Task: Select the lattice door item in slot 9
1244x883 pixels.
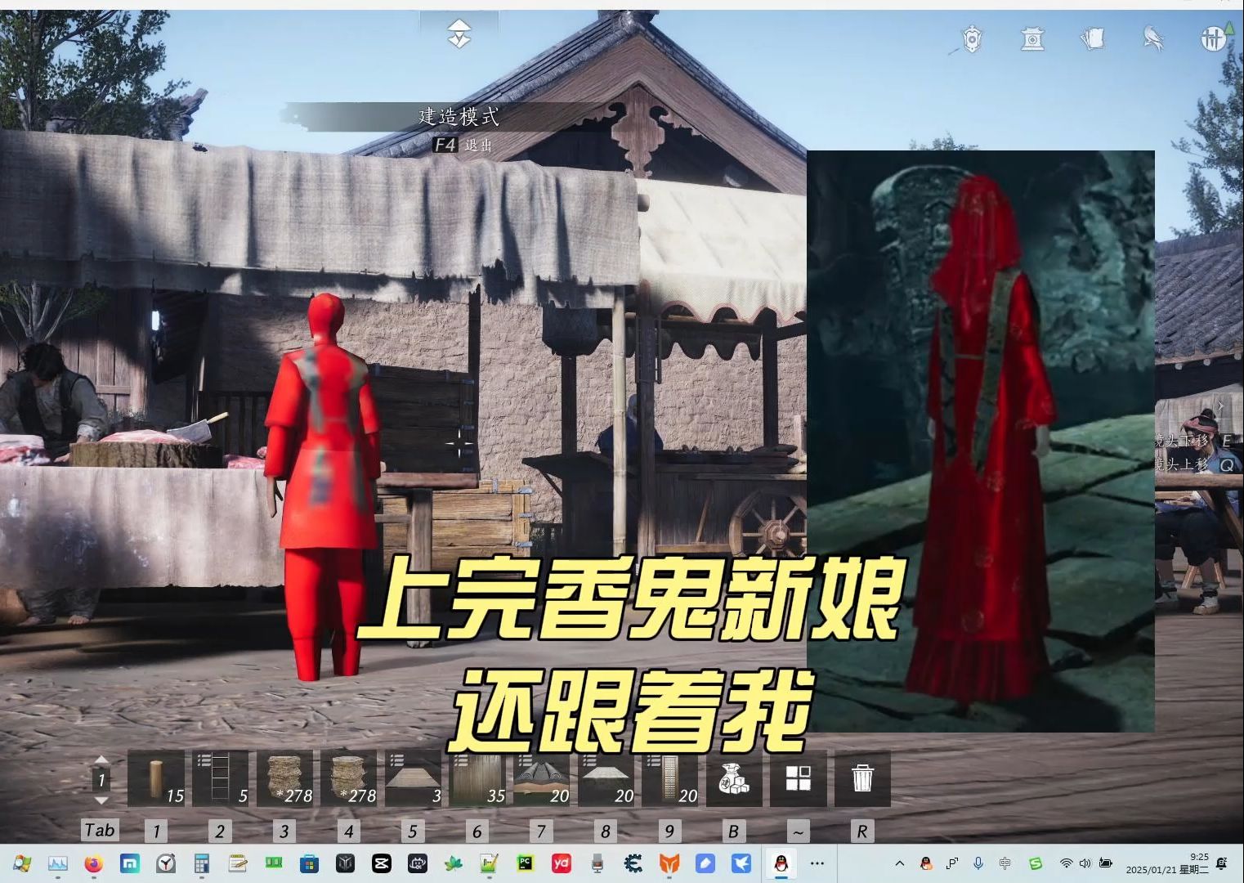Action: [670, 778]
